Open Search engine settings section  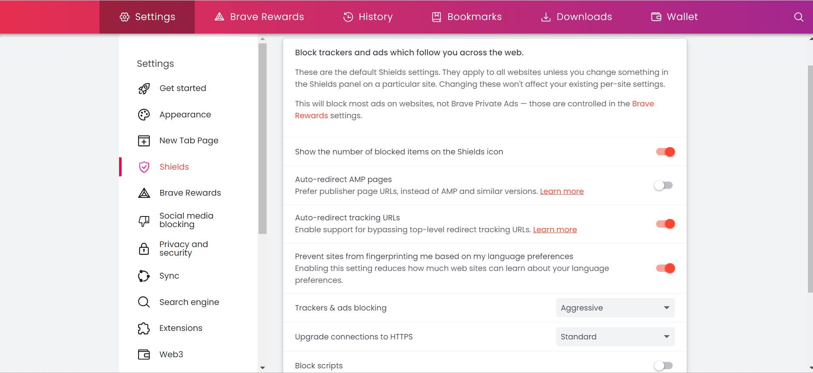(189, 302)
